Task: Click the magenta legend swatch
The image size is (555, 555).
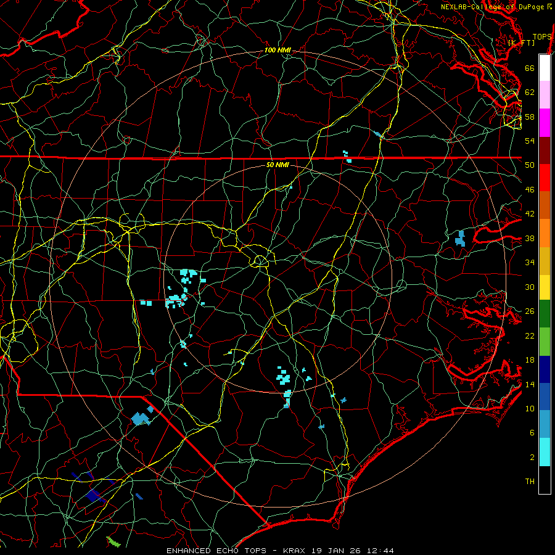Action: point(545,123)
